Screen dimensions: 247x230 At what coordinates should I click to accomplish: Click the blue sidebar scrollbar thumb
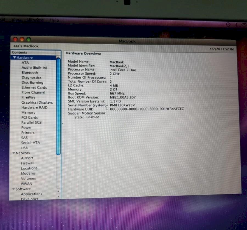[58, 107]
